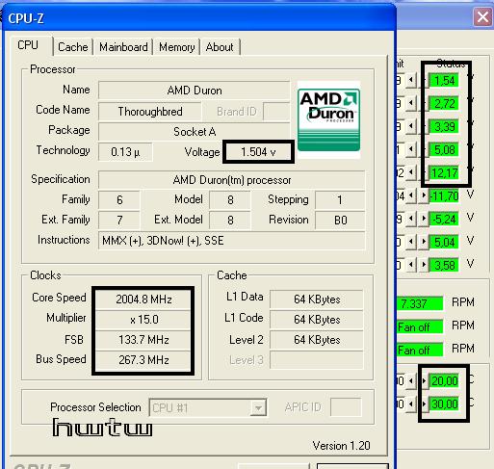Click the left arrow beside the 2,72 voltage
Screen dimensions: 494x469
pos(411,103)
